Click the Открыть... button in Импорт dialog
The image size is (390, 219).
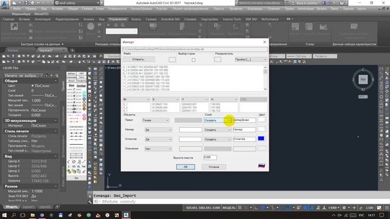tap(139, 60)
